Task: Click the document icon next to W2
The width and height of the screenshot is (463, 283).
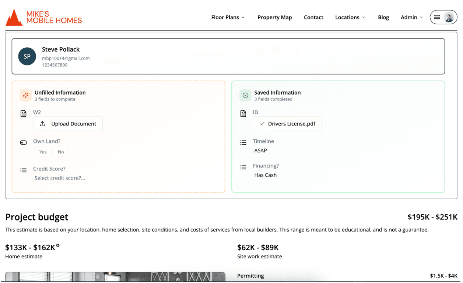Action: coord(23,113)
